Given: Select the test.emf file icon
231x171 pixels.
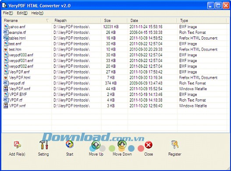Looking at the screenshot, I should (x=6, y=44).
